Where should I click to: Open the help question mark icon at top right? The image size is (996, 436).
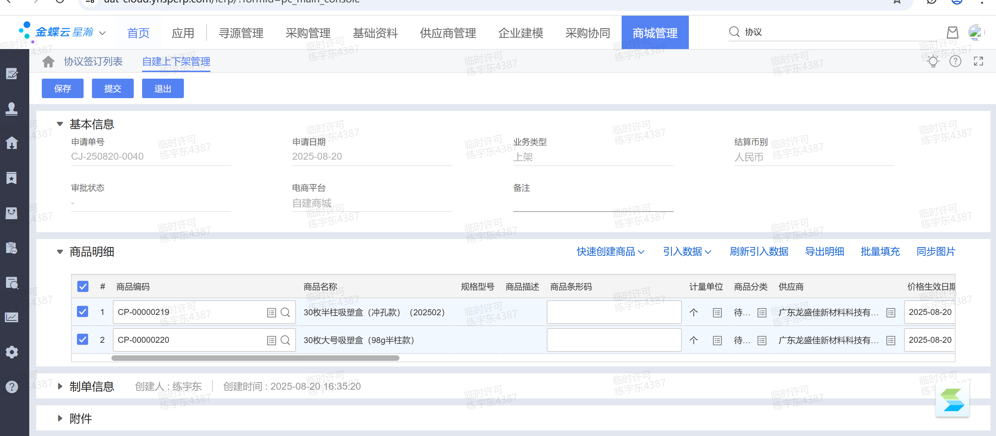(x=955, y=61)
